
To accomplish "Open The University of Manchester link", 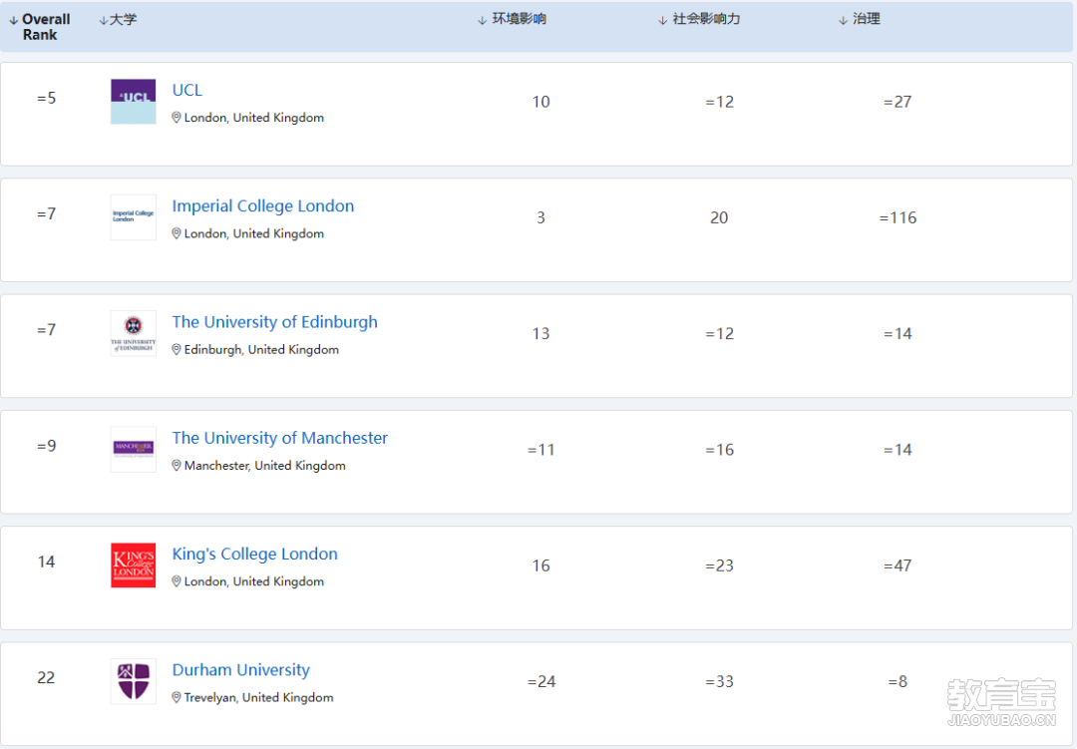I will (279, 439).
